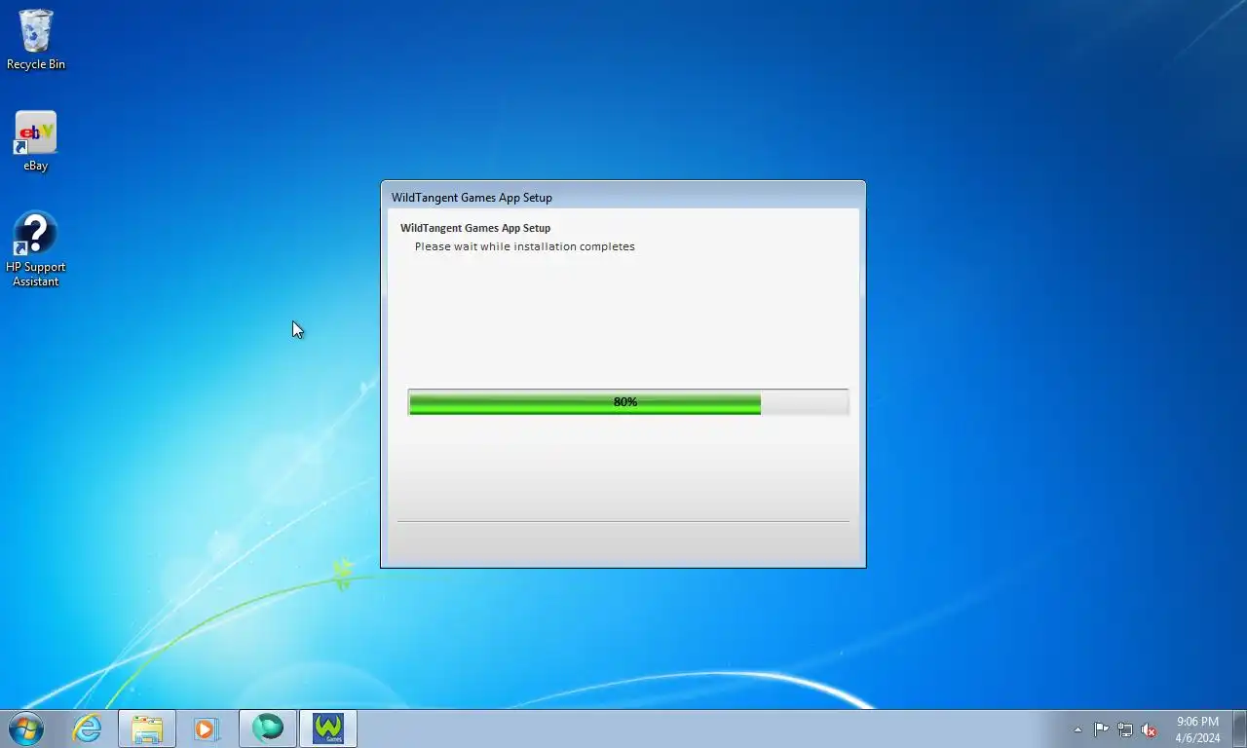Select the eBay desktop shortcut
The height and width of the screenshot is (748, 1247).
[x=36, y=142]
